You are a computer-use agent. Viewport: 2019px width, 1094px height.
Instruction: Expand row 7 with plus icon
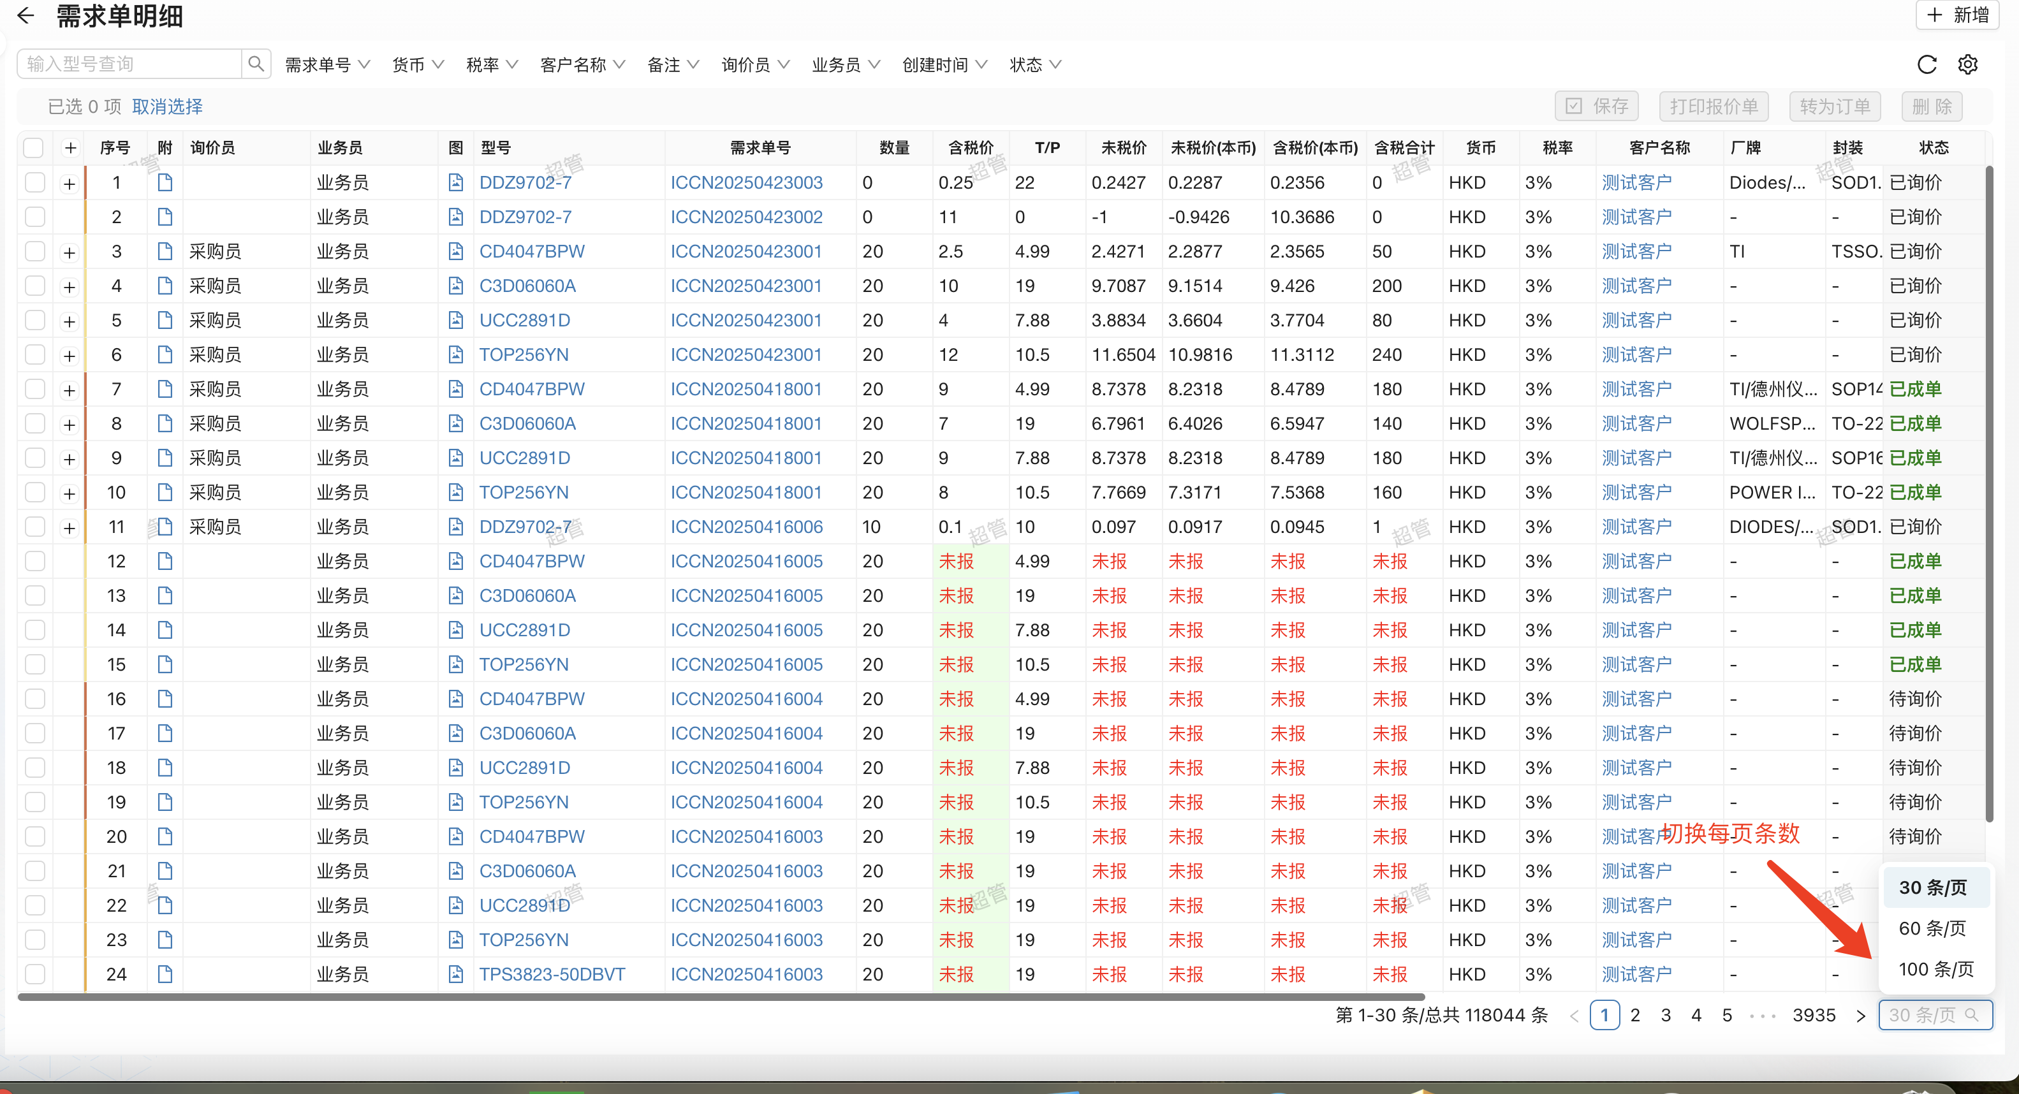[x=70, y=390]
